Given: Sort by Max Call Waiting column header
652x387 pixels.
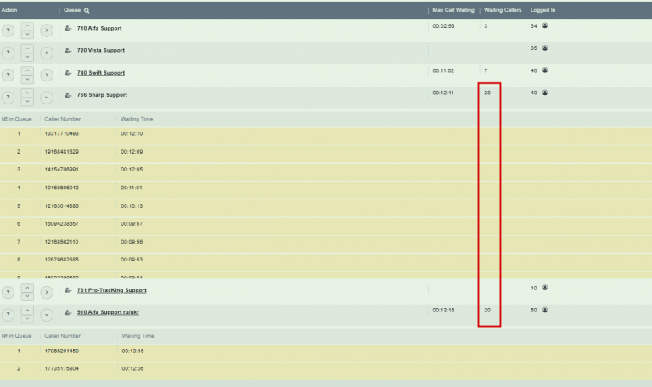Looking at the screenshot, I should pos(452,10).
